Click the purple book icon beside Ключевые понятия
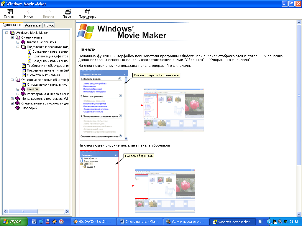302x226 pixels. tap(23, 42)
